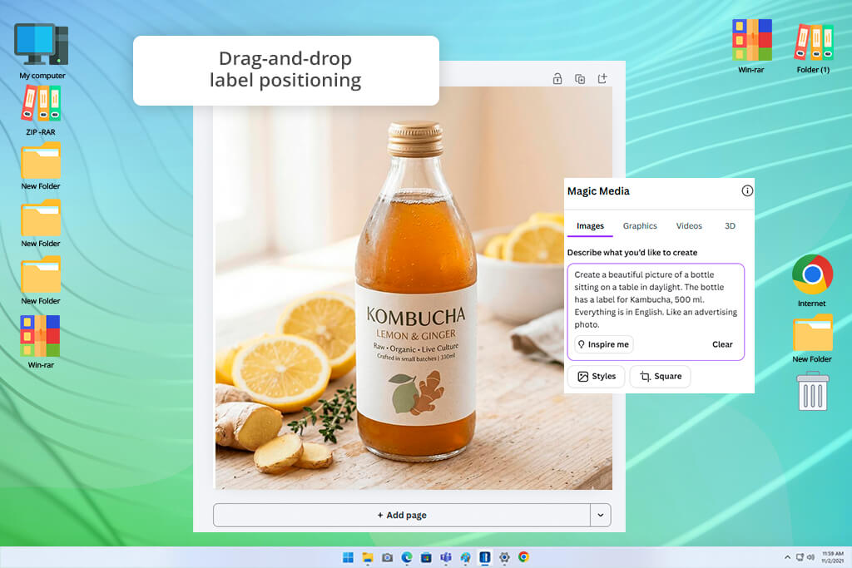
Task: Click the add new page icon above the canvas
Action: coord(602,79)
